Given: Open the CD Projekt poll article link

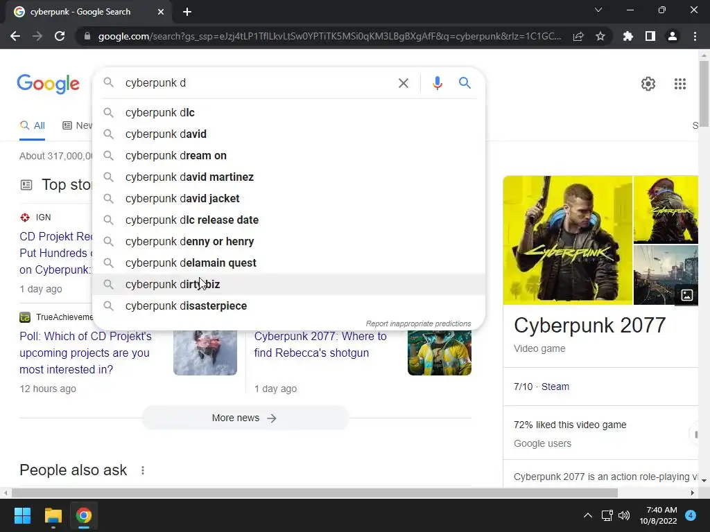Looking at the screenshot, I should (85, 353).
